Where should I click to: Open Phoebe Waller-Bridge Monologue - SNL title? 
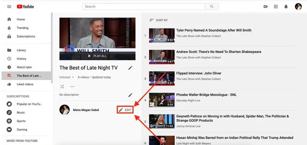(x=206, y=95)
